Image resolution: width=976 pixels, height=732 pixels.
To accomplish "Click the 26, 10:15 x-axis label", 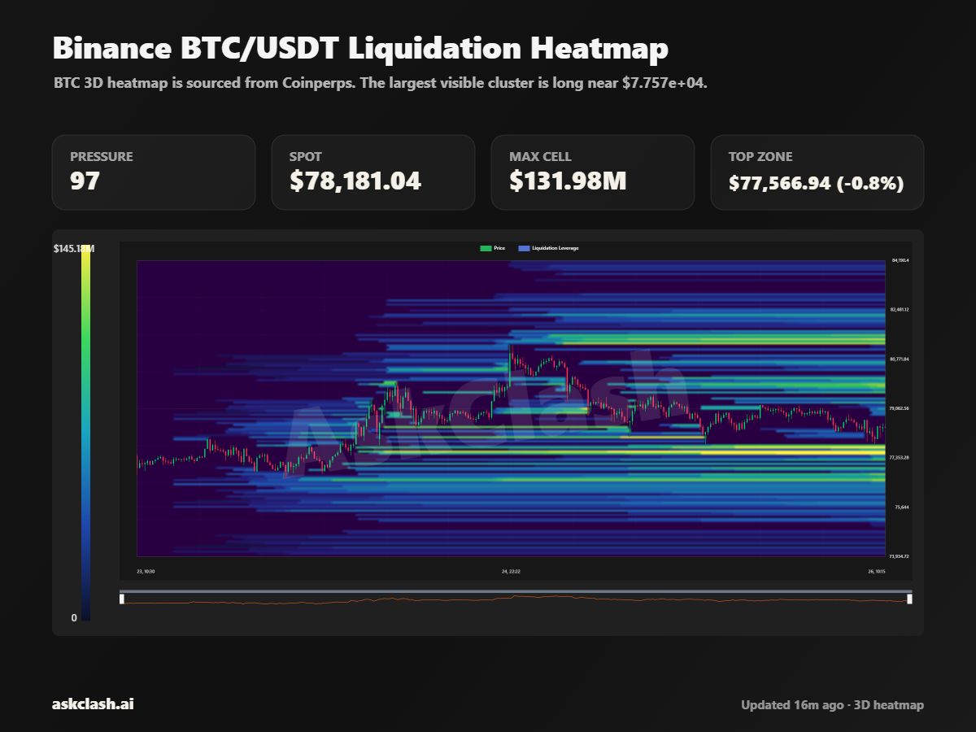I will pos(877,572).
